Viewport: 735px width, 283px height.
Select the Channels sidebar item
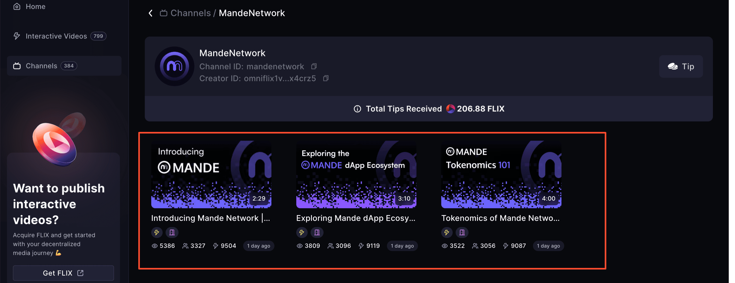(x=65, y=66)
